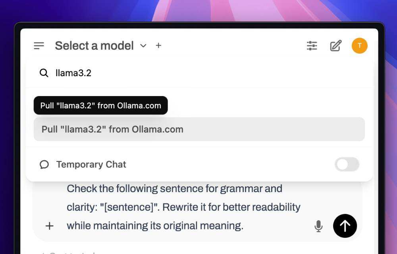Enable the Temporary Chat toggle switch
Screen dimensions: 397x254
click(x=347, y=164)
